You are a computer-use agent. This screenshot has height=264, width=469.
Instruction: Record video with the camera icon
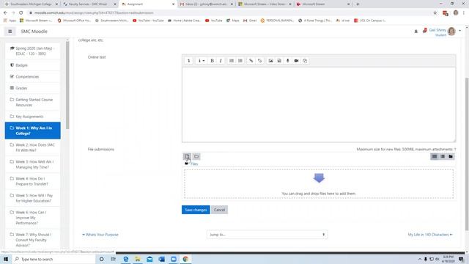296,61
